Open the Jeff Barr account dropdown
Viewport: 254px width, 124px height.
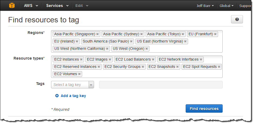[x=205, y=6]
